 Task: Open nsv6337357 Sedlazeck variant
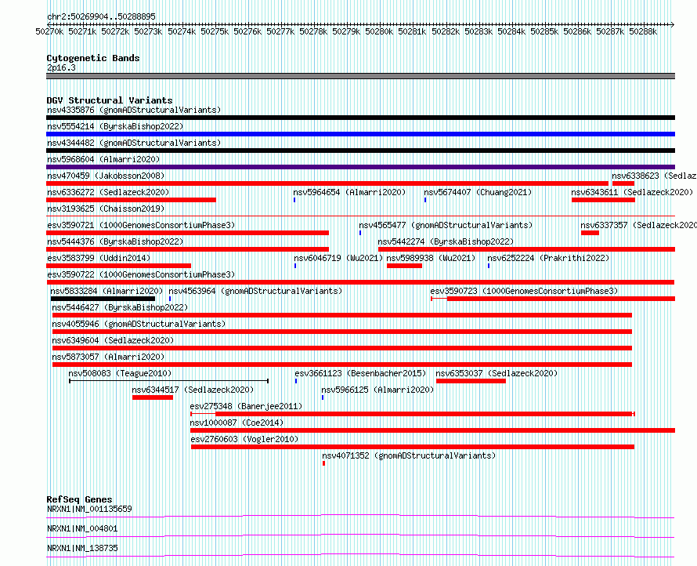coord(638,225)
